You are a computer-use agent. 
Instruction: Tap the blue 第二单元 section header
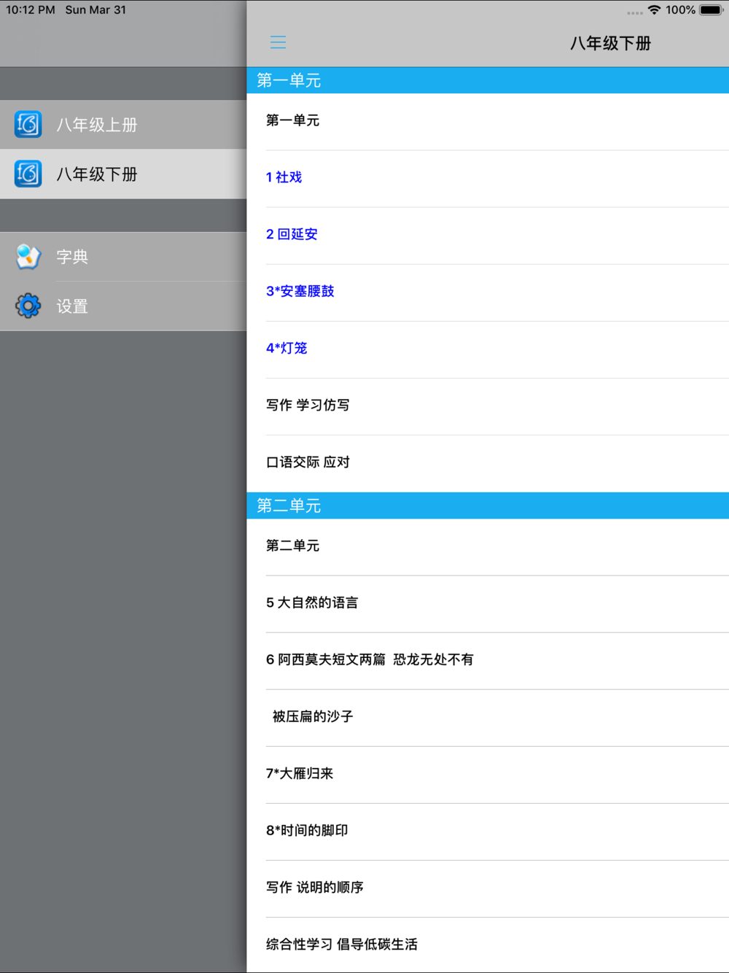pos(488,505)
